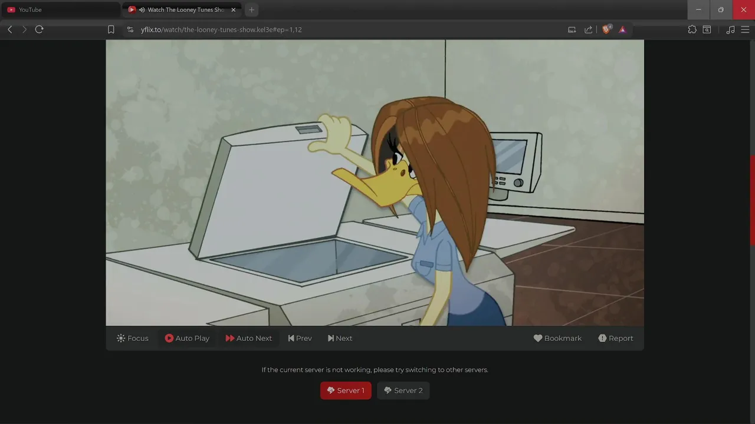
Task: Open the Brave main menu
Action: (x=745, y=29)
